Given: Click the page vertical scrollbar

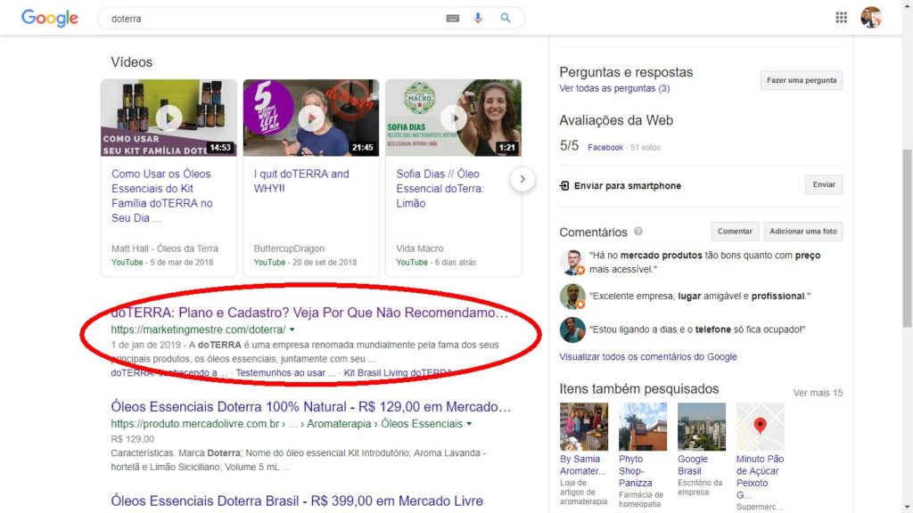Looking at the screenshot, I should [907, 239].
